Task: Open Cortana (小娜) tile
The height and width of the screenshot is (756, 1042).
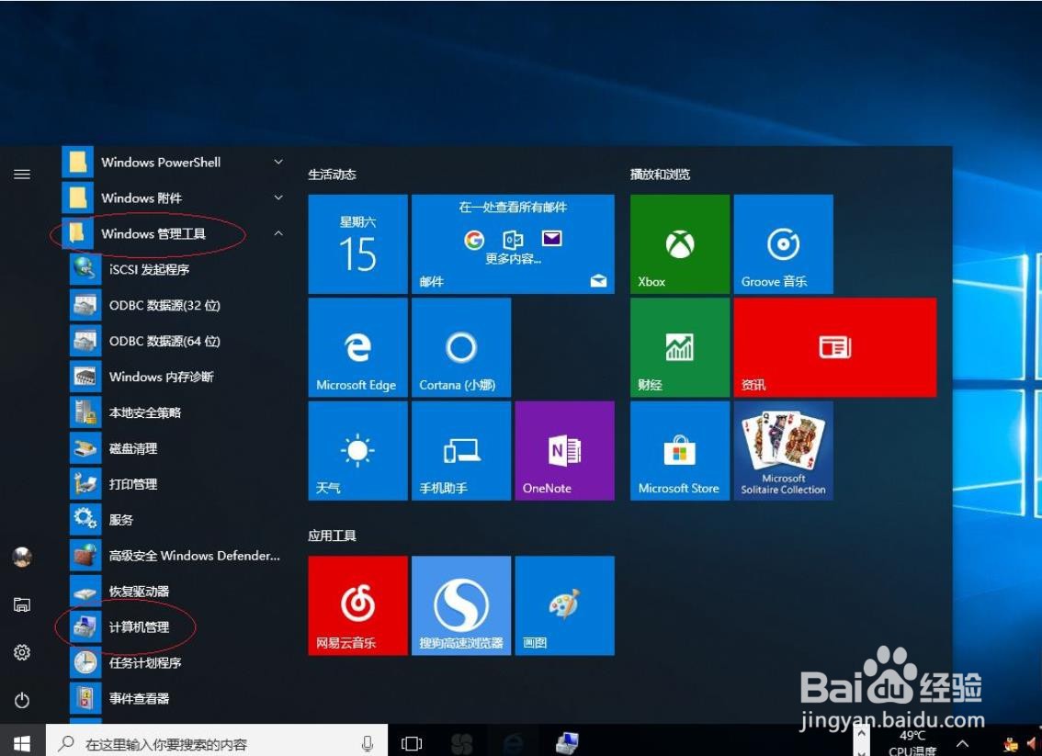Action: click(x=460, y=346)
